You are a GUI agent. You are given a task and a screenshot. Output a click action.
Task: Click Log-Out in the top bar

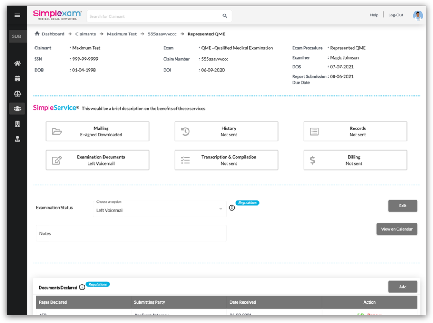pos(396,15)
